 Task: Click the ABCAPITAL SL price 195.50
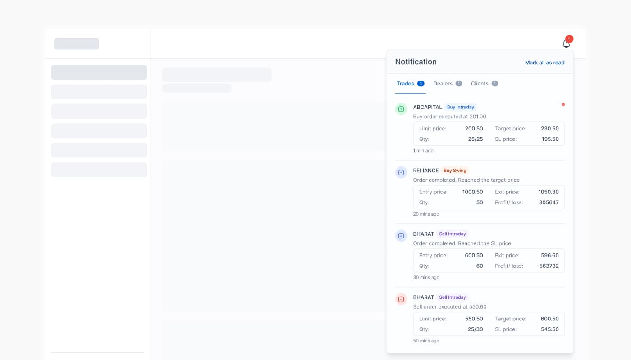point(550,139)
